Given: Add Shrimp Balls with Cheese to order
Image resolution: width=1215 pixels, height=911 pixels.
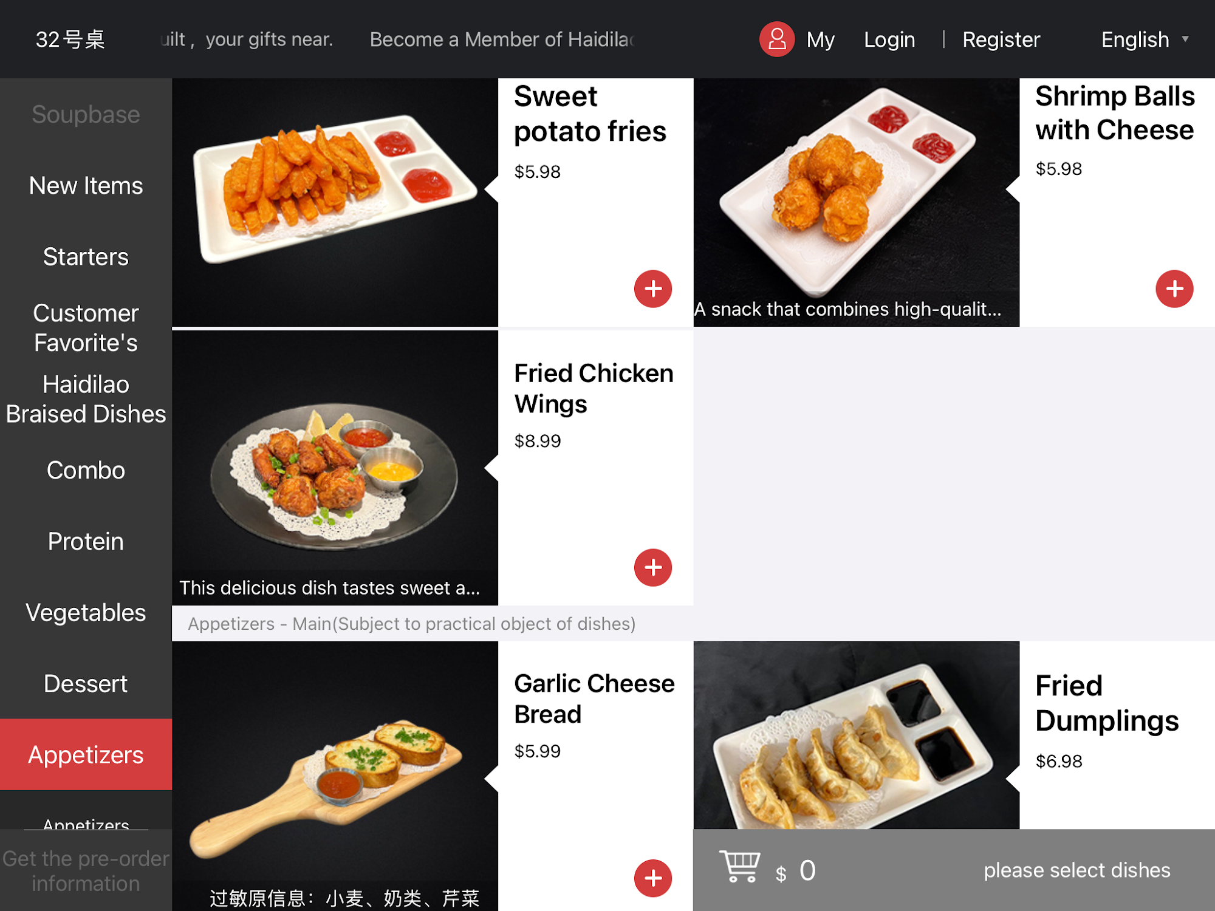Looking at the screenshot, I should (1174, 288).
